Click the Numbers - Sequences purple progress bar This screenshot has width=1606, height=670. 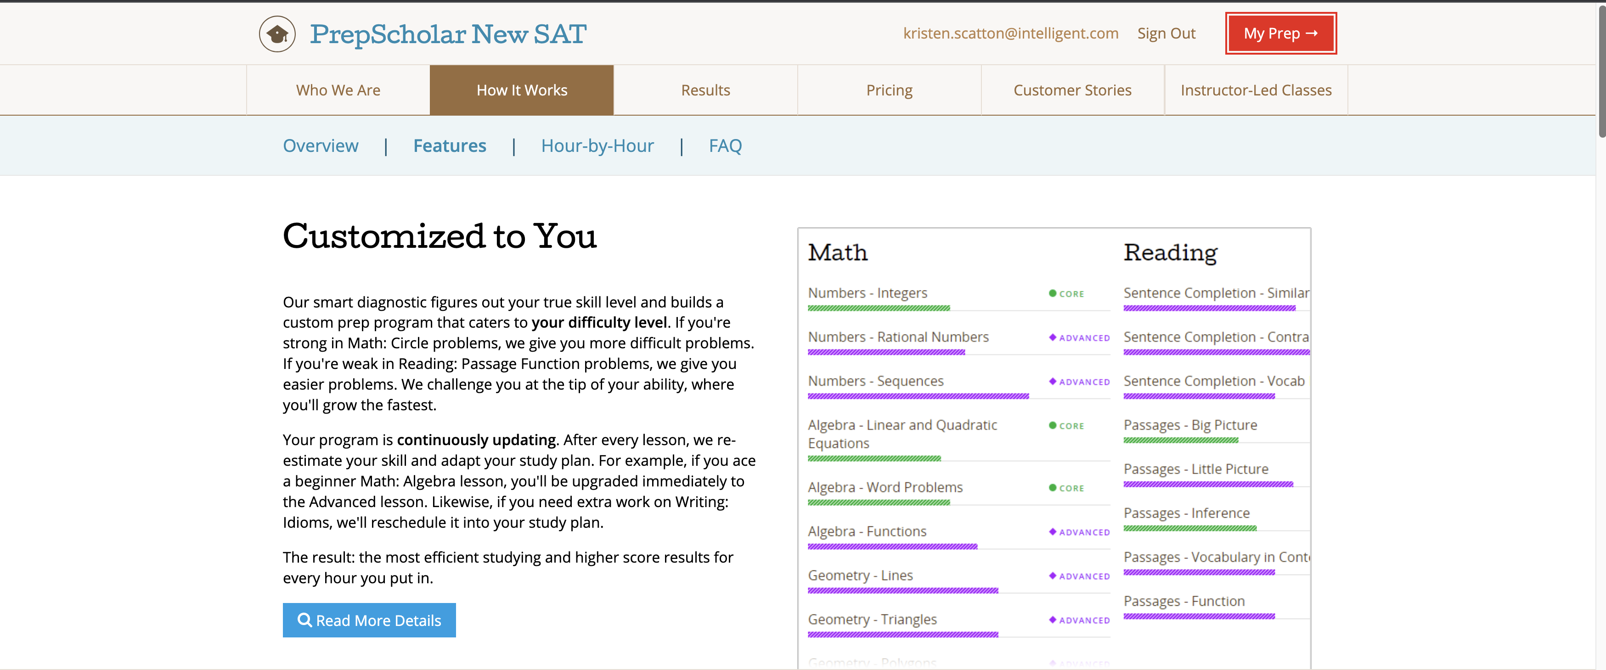(918, 396)
